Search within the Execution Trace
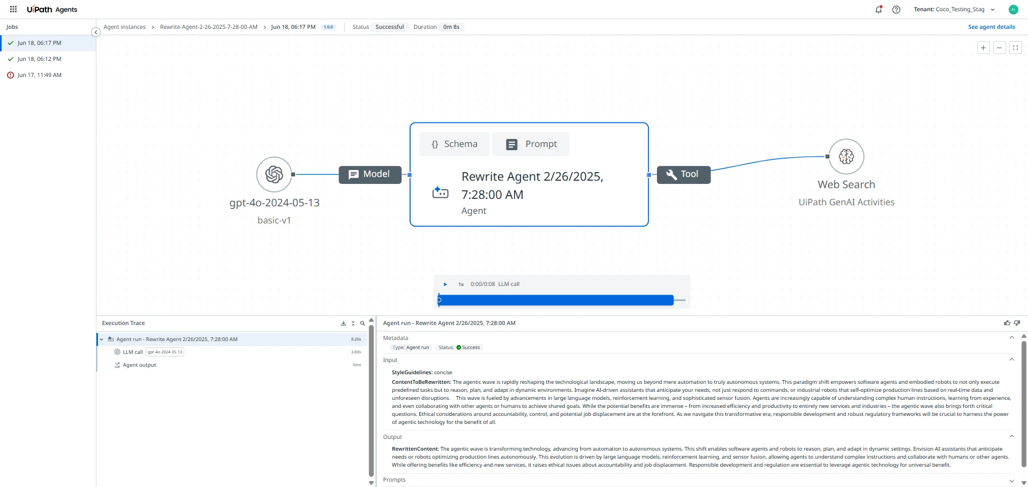The width and height of the screenshot is (1028, 487). [362, 323]
